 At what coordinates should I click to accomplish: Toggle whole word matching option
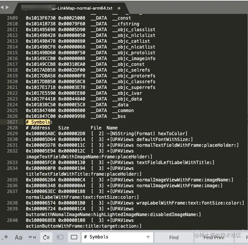click(32, 237)
